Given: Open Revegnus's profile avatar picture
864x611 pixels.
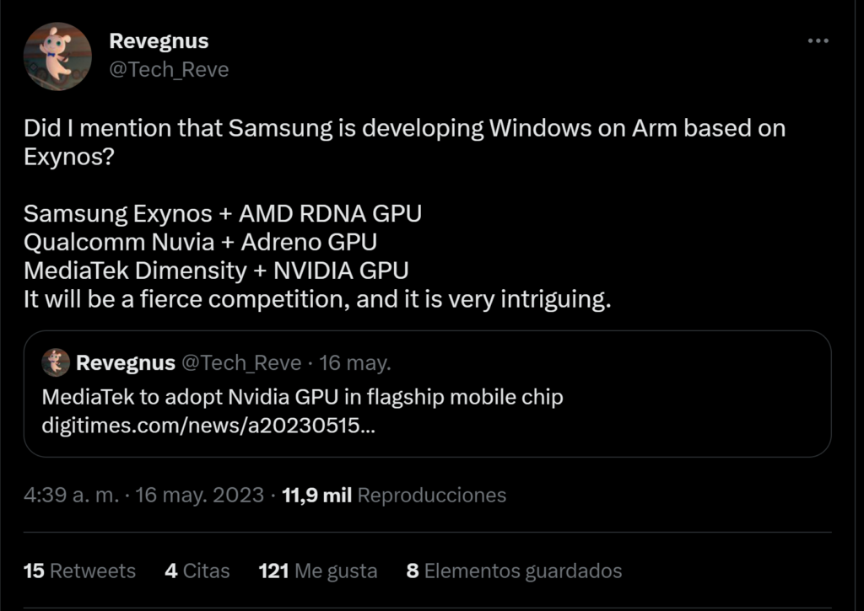Looking at the screenshot, I should click(x=57, y=56).
